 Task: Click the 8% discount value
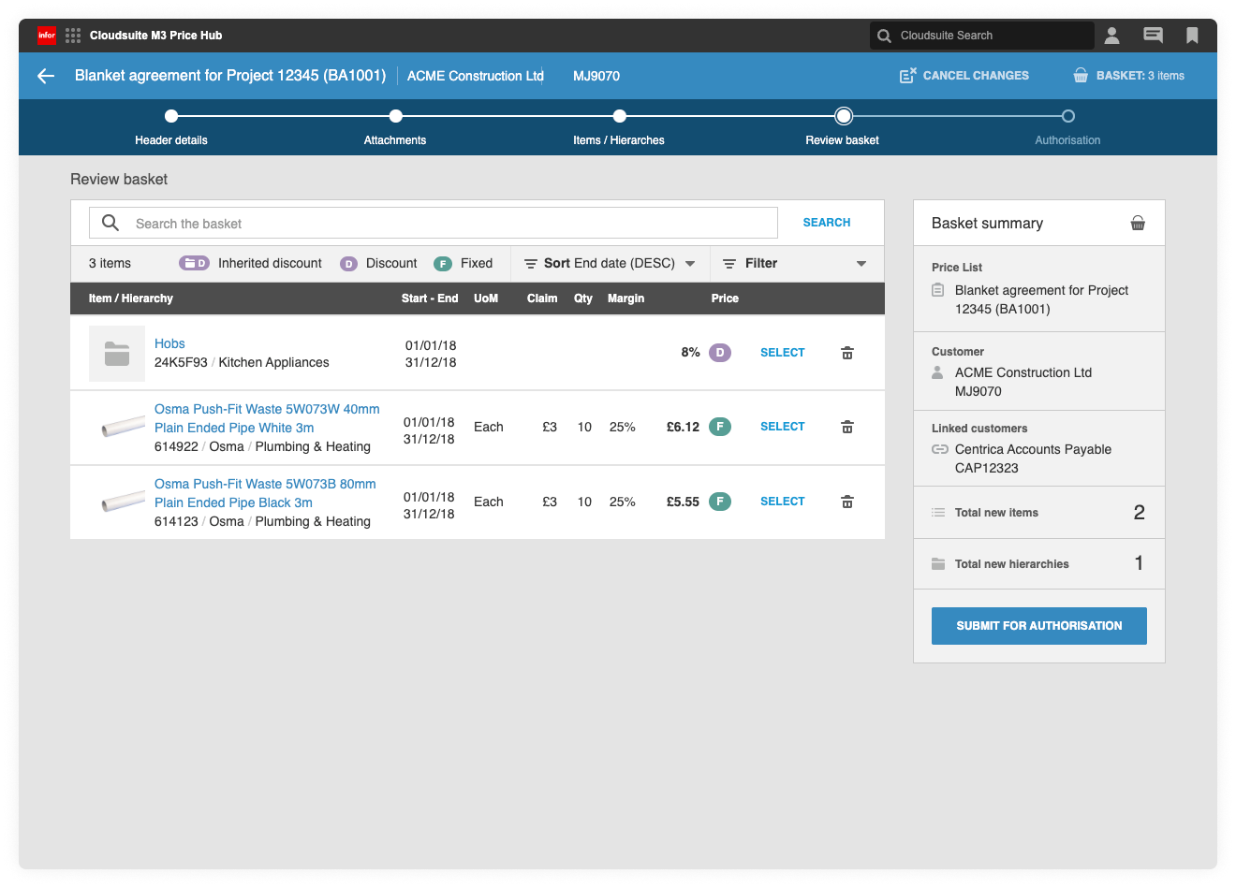click(691, 353)
